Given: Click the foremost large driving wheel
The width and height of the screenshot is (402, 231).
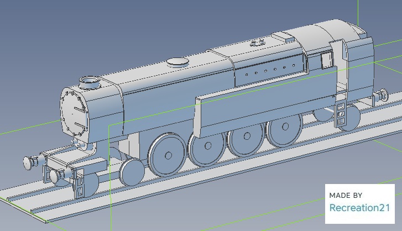Looking at the screenshot, I should [x=166, y=154].
